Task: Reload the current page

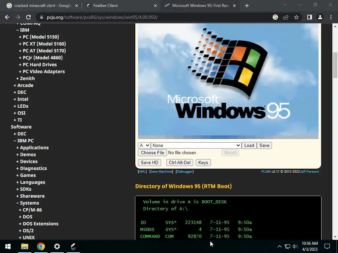Action: pos(28,17)
